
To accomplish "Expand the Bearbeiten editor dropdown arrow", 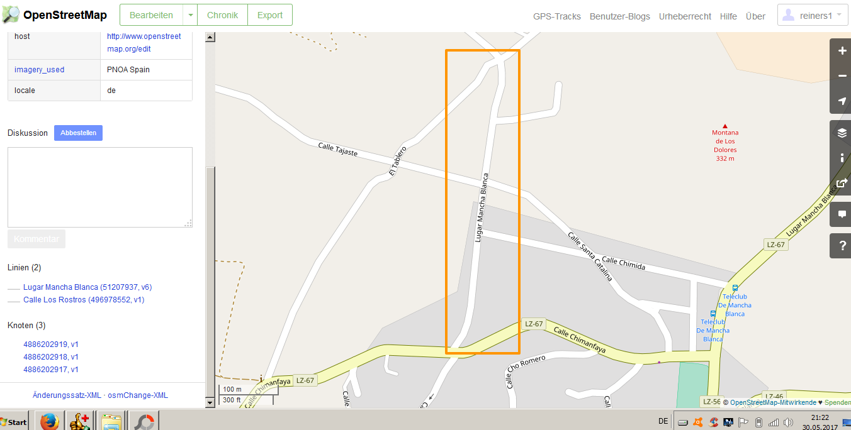I will [190, 15].
